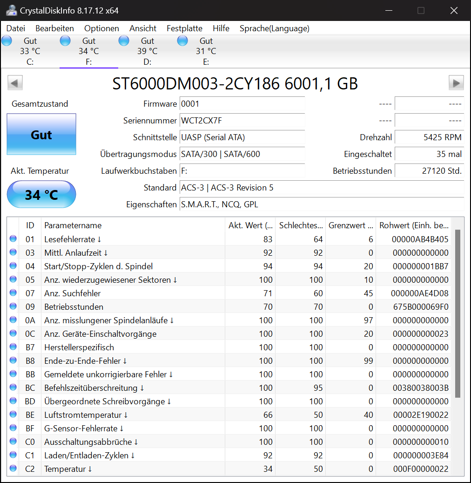The image size is (471, 483).
Task: Click the Parametername column header
Action: click(133, 225)
